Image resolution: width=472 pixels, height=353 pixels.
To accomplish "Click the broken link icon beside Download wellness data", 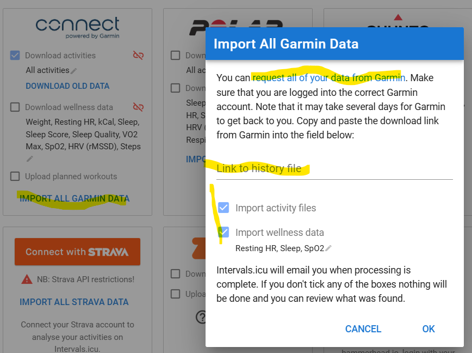I will coord(138,107).
